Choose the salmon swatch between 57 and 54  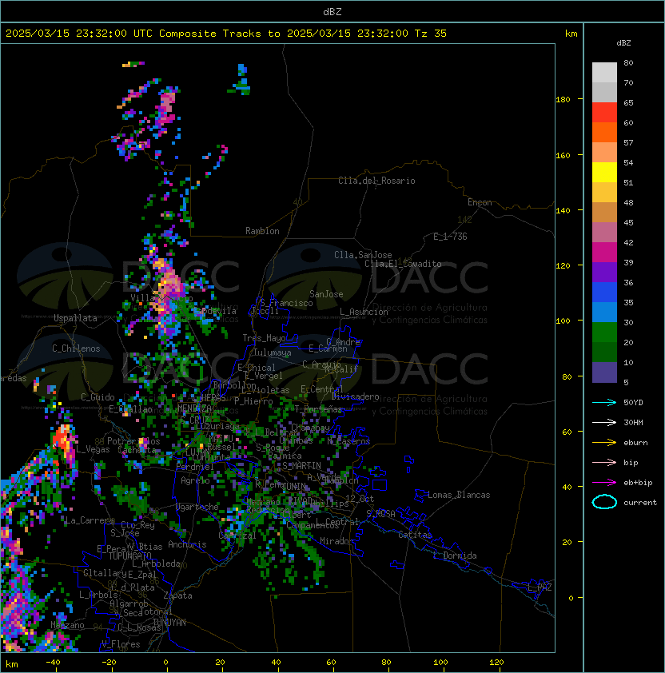tap(604, 153)
